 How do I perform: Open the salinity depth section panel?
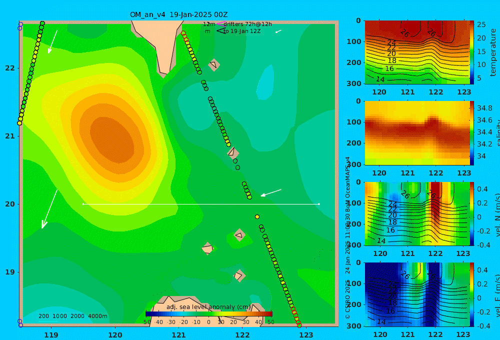coord(417,133)
